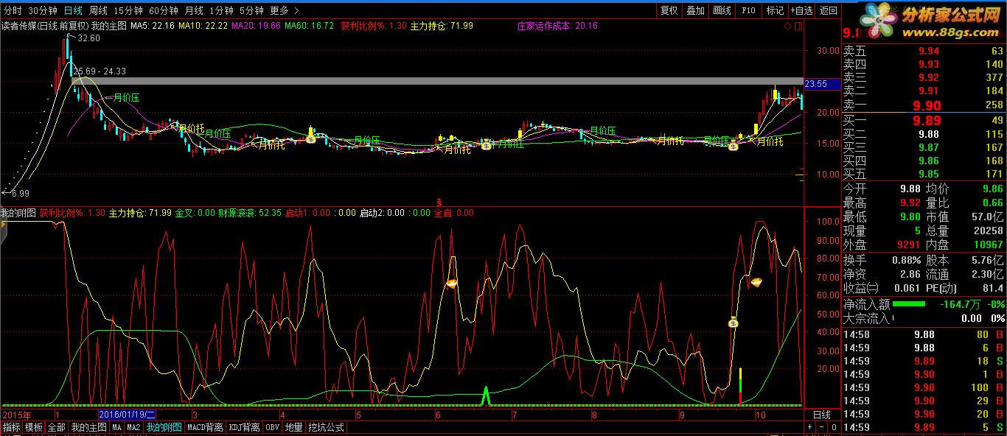Activate the 画线 drawing tool

click(x=722, y=10)
